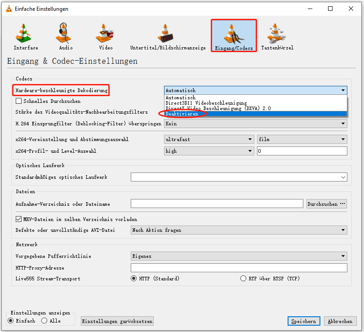Click the x264-Voreinstellung und Abstimmungsauswahl label
Viewport: 364px width, 332px height.
point(72,139)
